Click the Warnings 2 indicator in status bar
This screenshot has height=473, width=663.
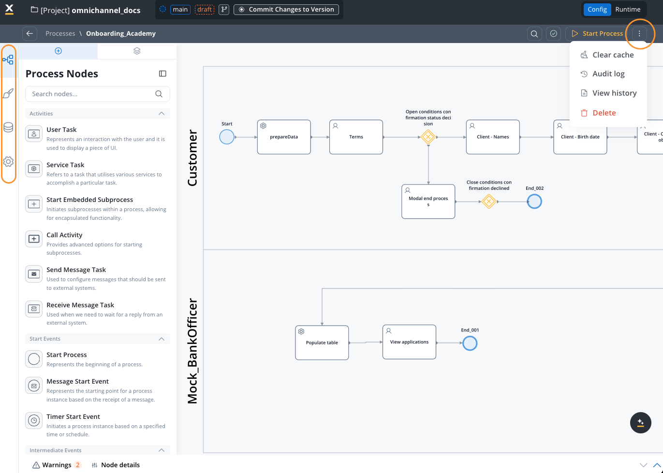(x=56, y=464)
